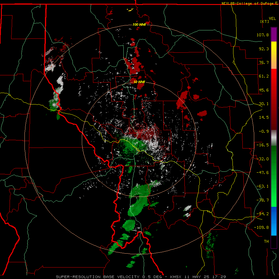Click the -47.6 velocity scale value
The width and height of the screenshot is (279, 279).
(263, 173)
